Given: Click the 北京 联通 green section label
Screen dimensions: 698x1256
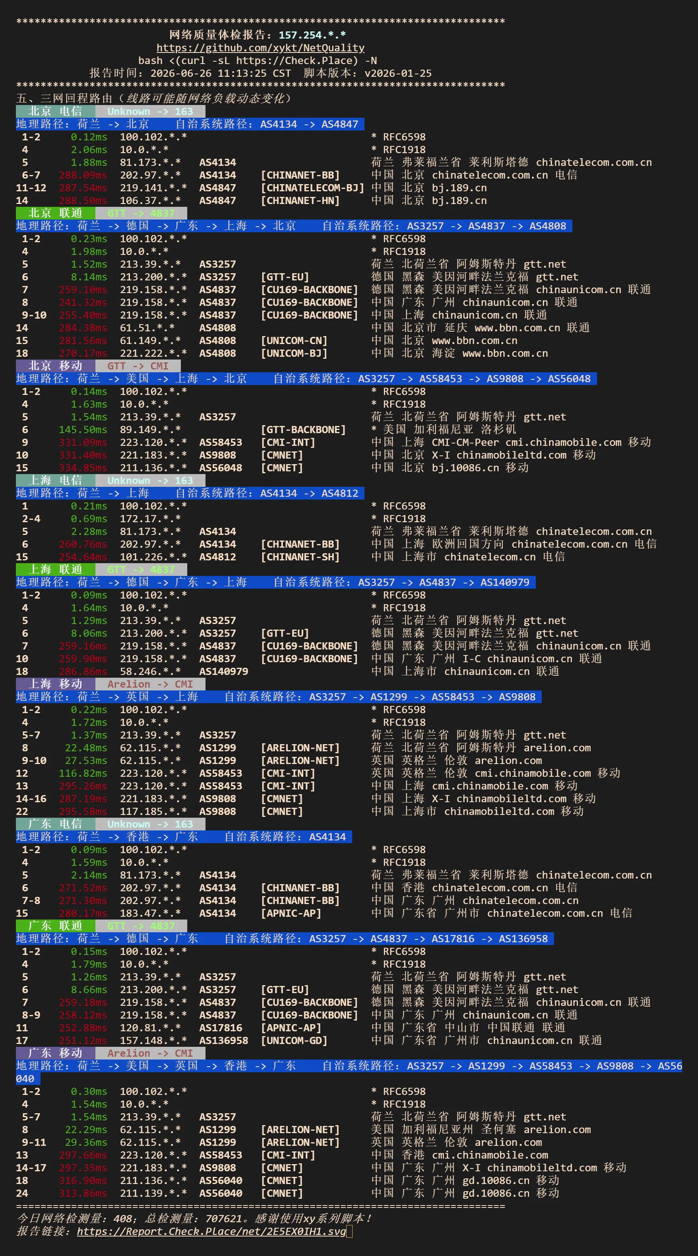Looking at the screenshot, I should tap(55, 213).
